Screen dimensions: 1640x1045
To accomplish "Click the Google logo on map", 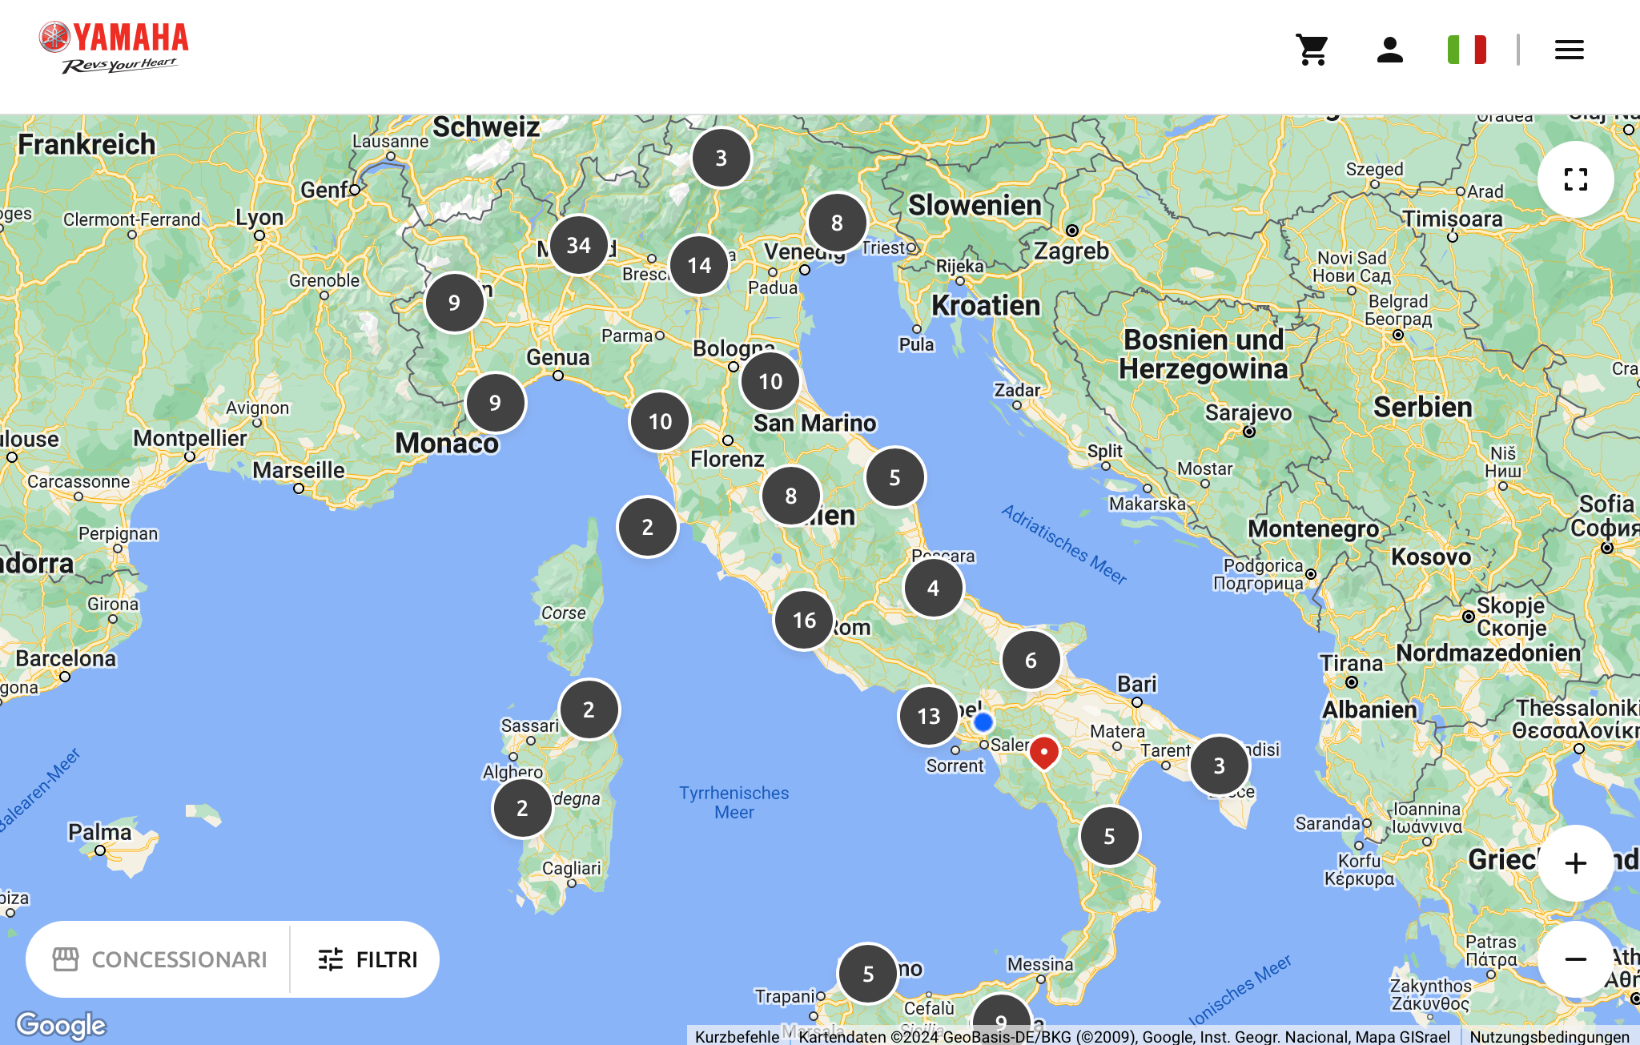I will tap(61, 1024).
